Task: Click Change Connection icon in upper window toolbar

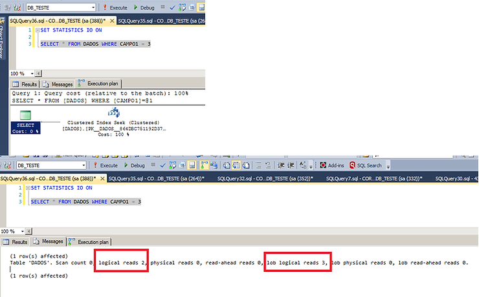Action: click(17, 8)
